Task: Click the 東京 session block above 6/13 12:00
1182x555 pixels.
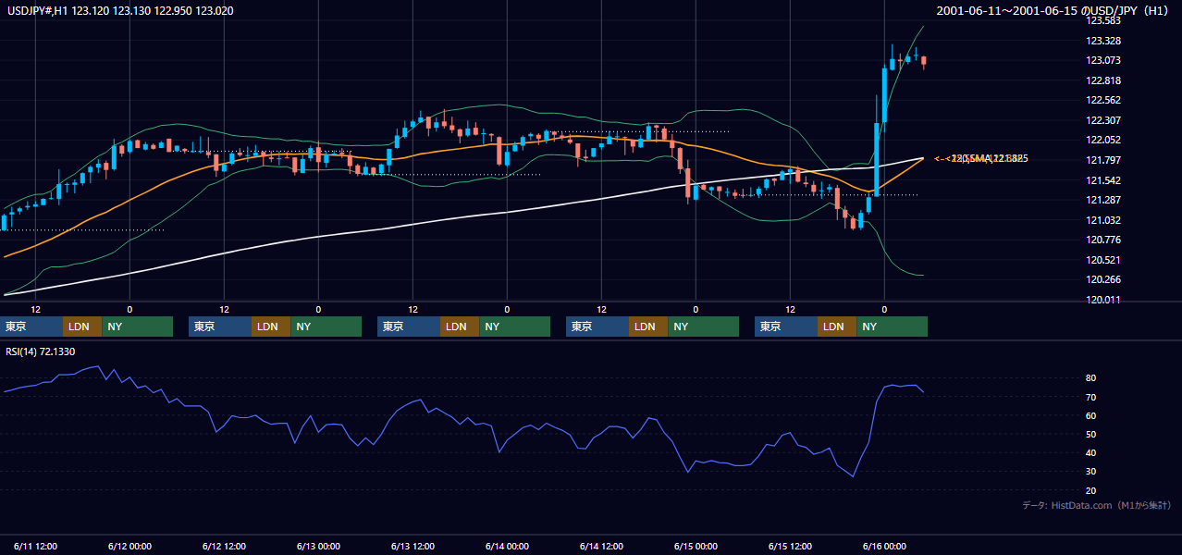Action: pyautogui.click(x=409, y=327)
